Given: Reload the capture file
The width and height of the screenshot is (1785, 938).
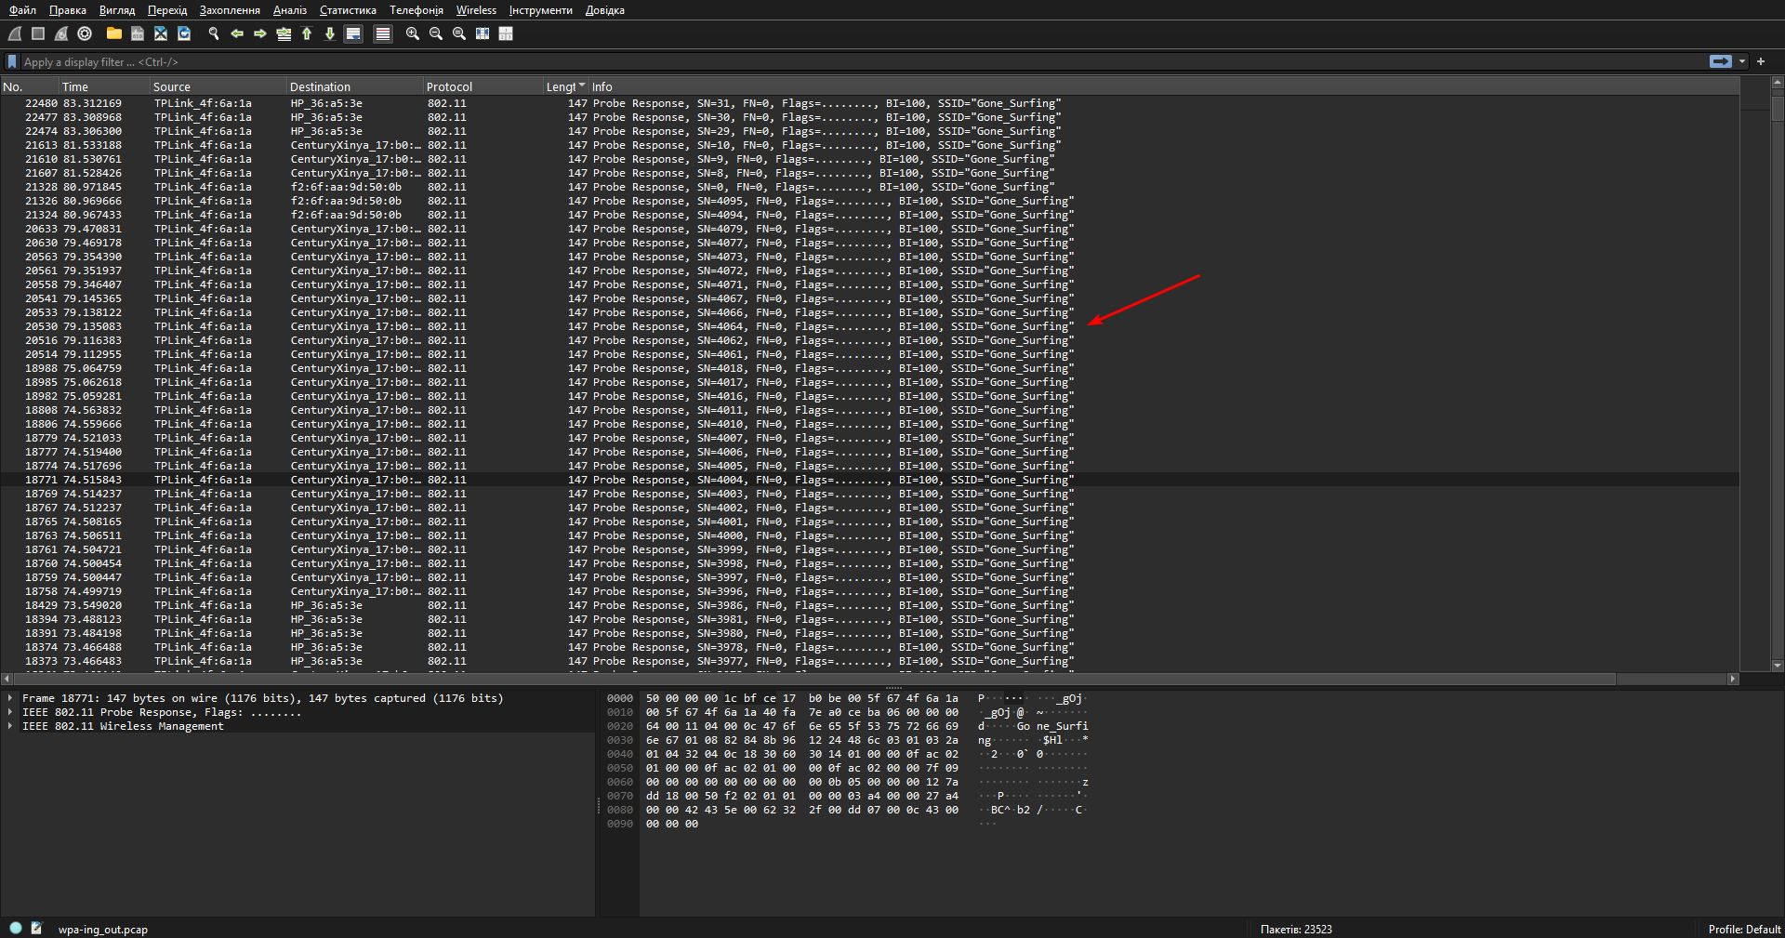Looking at the screenshot, I should click(x=184, y=33).
